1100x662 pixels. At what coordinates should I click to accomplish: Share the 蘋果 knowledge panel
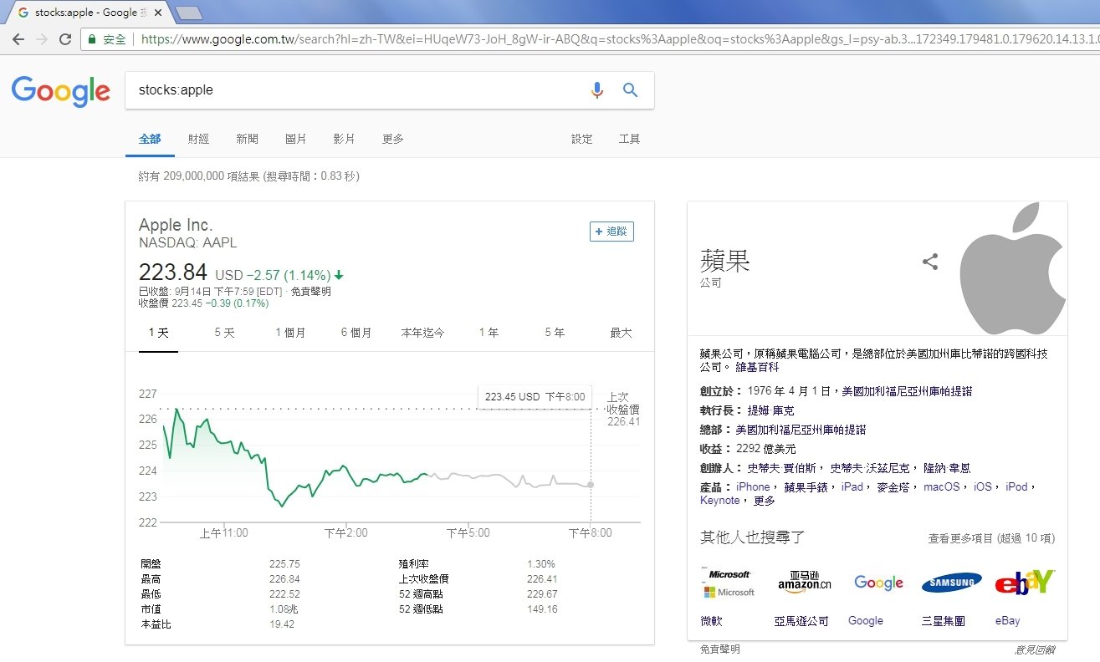click(930, 262)
